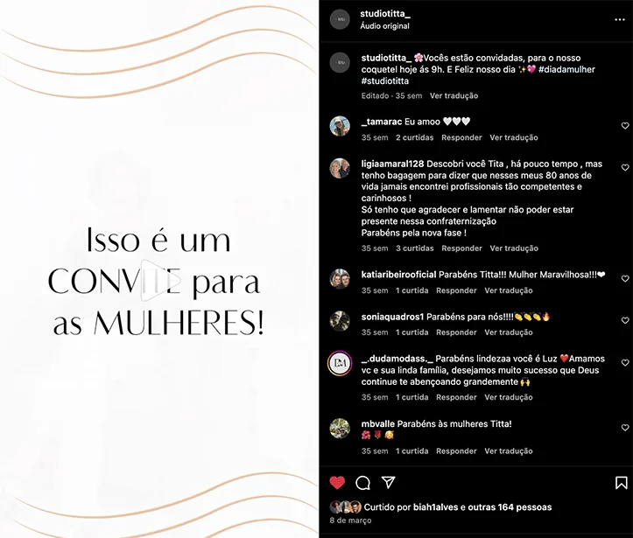This screenshot has width=633, height=538.
Task: Like katiaribeirooficial's comment heart
Action: 625,279
